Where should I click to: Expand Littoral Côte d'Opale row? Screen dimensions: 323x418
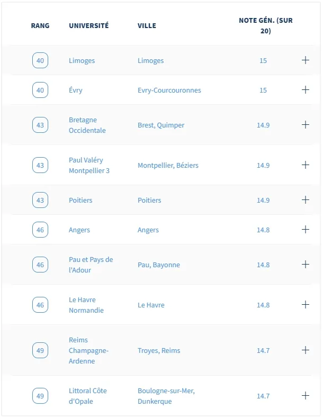[x=306, y=396]
